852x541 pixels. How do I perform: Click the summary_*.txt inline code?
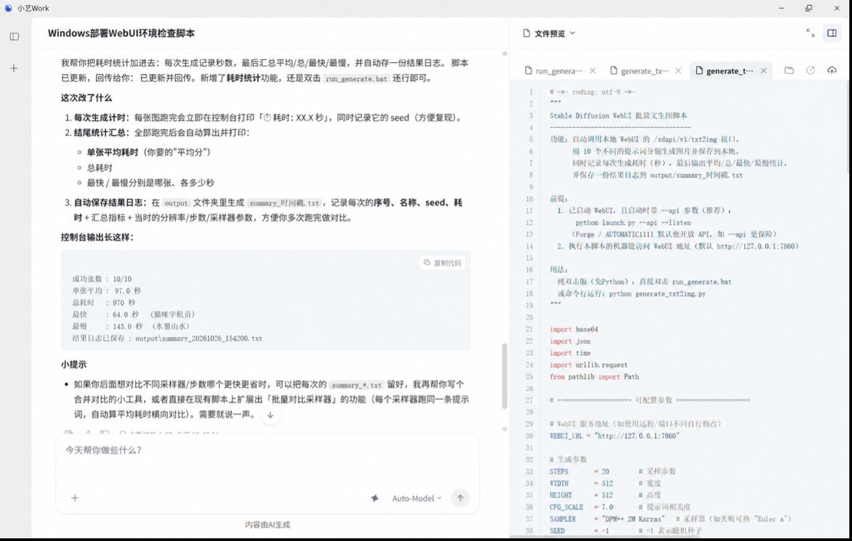tap(356, 385)
